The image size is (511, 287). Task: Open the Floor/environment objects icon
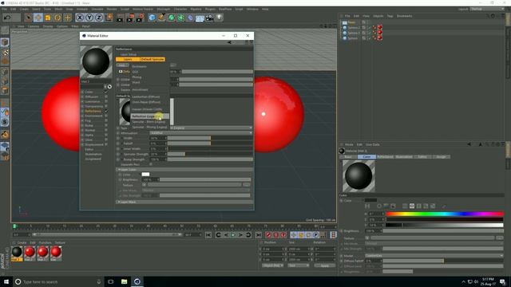click(200, 18)
